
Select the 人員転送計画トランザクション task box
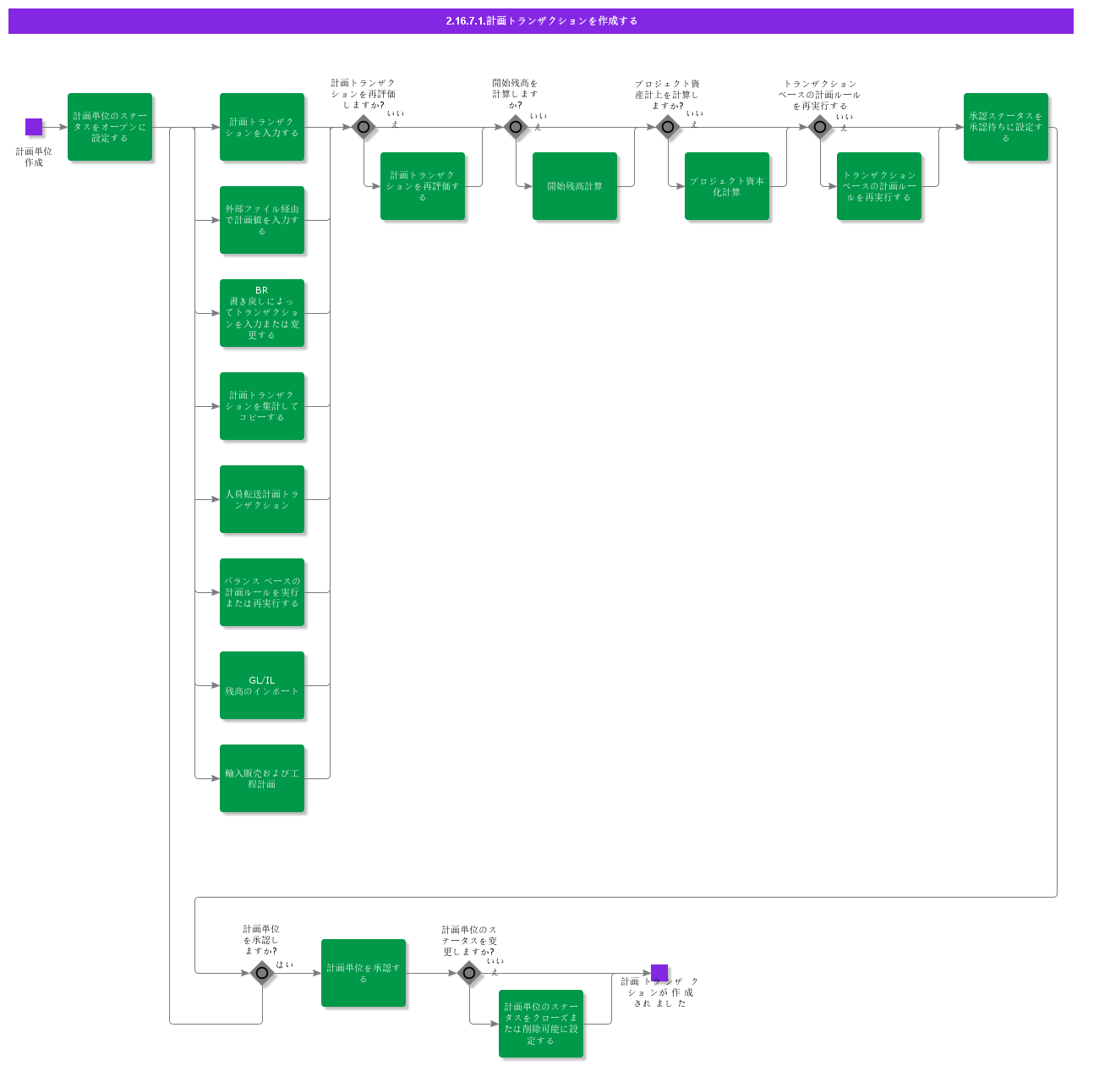(x=262, y=499)
